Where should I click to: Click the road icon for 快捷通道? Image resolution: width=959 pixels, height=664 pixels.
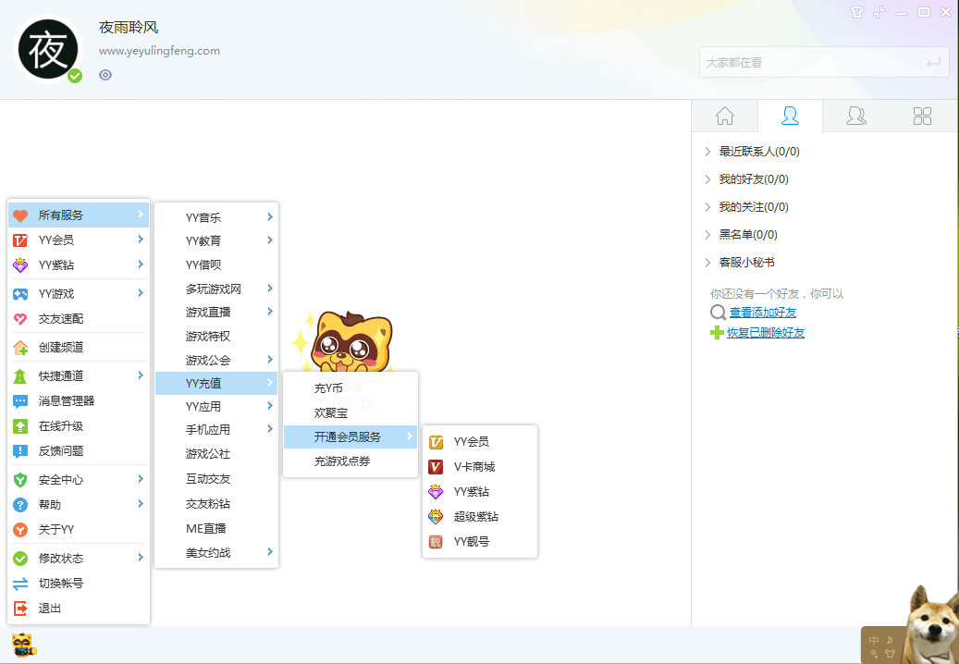[x=20, y=376]
